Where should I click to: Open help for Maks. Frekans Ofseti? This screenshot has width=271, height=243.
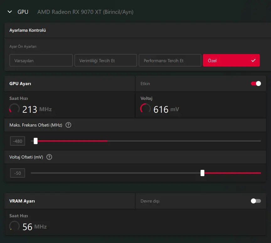[68, 125]
